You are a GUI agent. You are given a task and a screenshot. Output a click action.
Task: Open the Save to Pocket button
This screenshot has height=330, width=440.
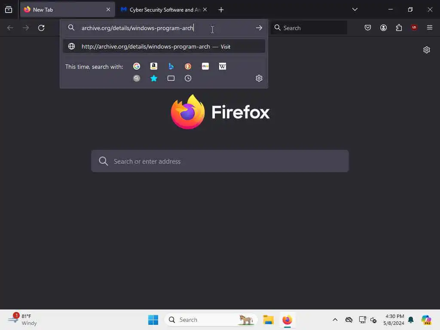click(x=368, y=27)
